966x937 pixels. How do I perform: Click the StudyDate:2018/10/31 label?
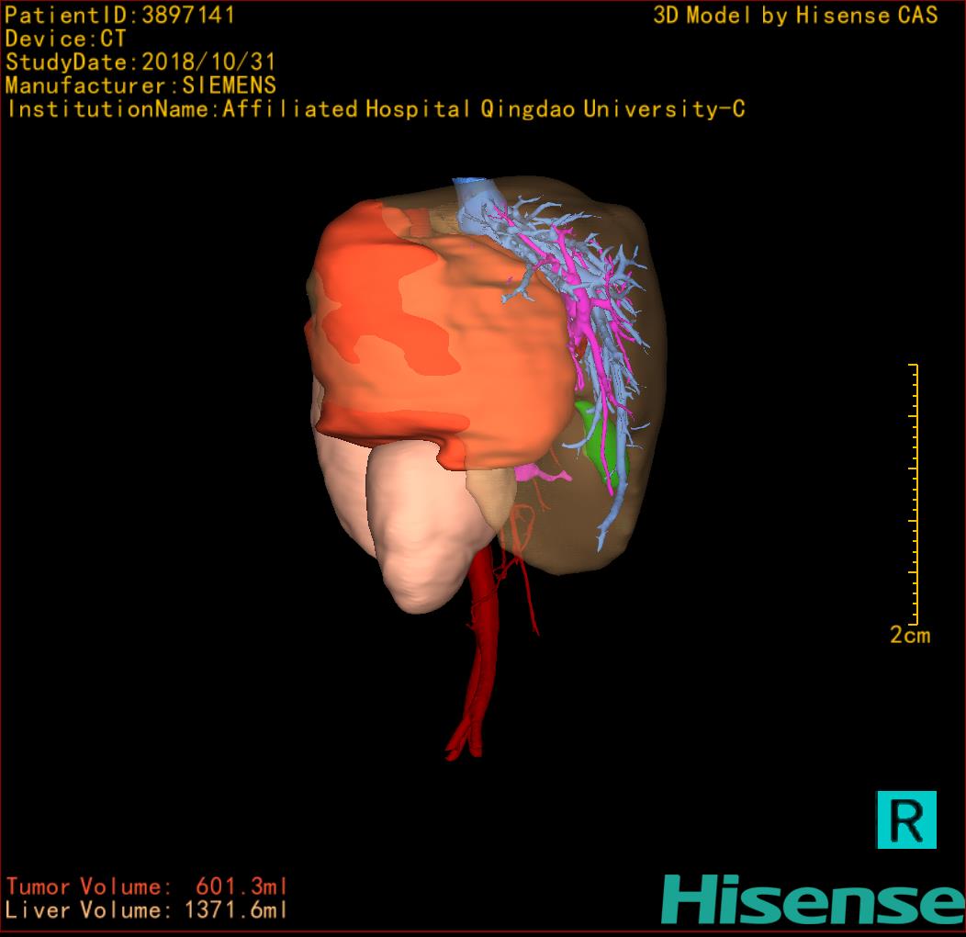pyautogui.click(x=140, y=62)
